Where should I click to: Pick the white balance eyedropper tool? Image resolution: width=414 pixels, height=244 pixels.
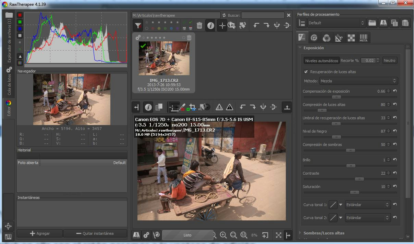click(x=183, y=107)
